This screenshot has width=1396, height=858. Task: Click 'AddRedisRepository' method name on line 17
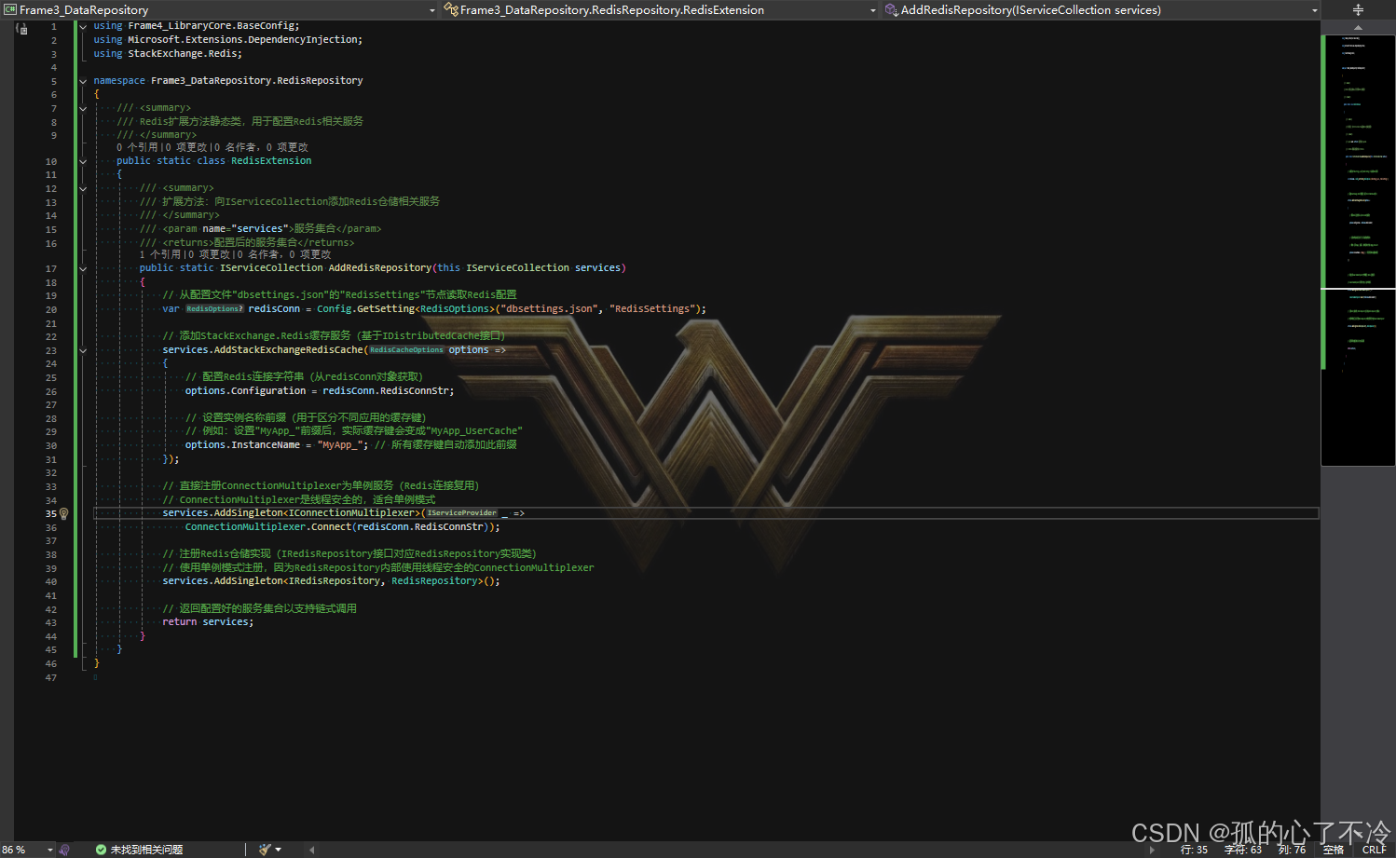coord(380,268)
